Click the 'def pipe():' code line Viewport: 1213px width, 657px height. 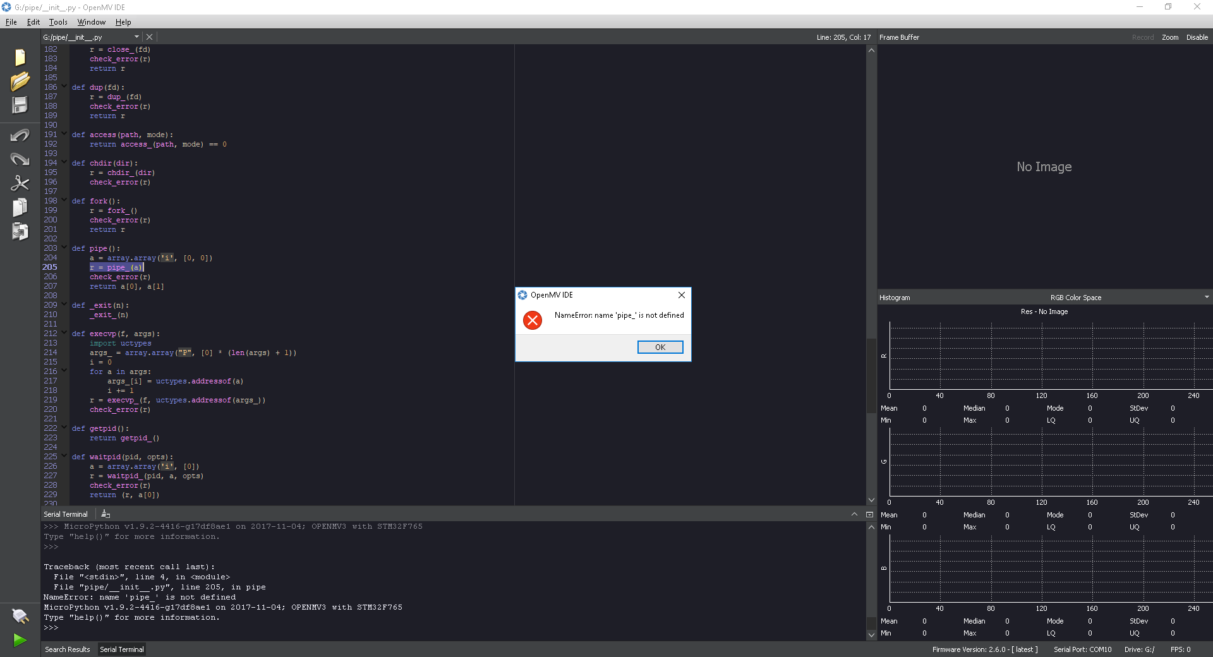pos(96,248)
